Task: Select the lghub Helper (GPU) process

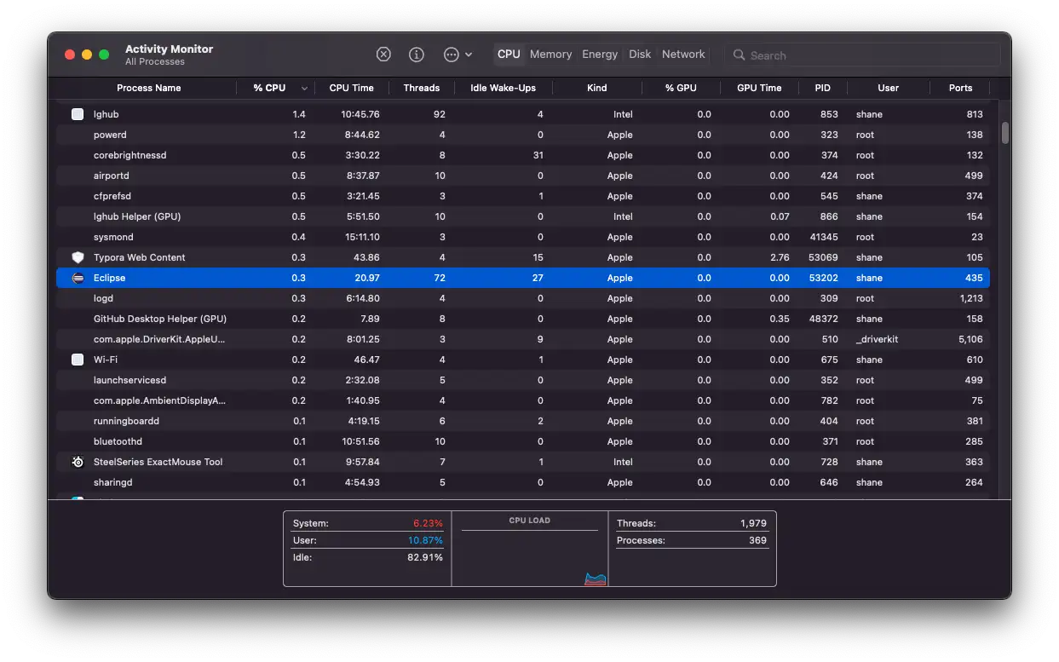Action: pyautogui.click(x=523, y=216)
